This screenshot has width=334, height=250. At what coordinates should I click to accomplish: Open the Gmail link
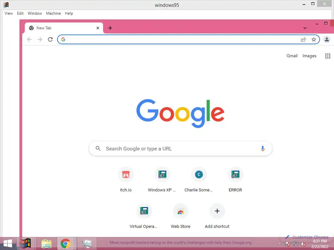292,56
